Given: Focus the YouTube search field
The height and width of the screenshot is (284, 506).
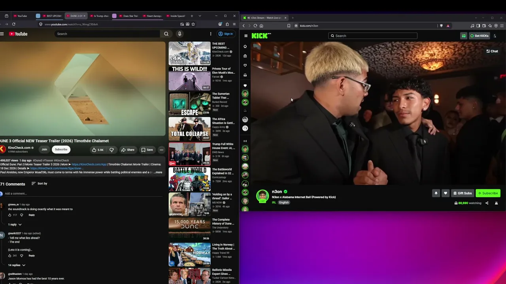Looking at the screenshot, I should pos(107,34).
